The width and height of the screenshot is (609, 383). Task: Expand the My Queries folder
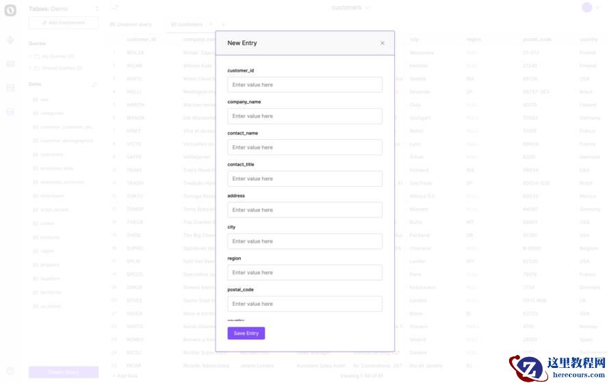(30, 56)
